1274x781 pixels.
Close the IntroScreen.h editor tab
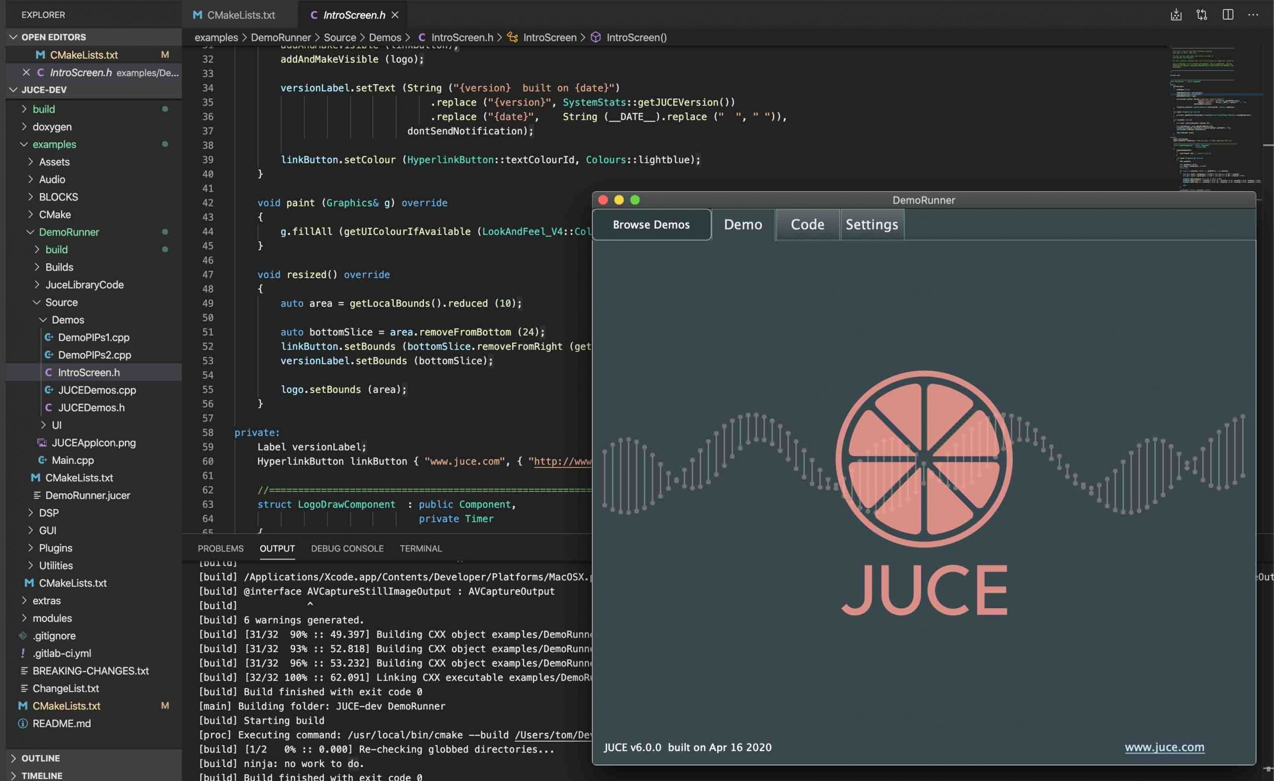[x=395, y=15]
